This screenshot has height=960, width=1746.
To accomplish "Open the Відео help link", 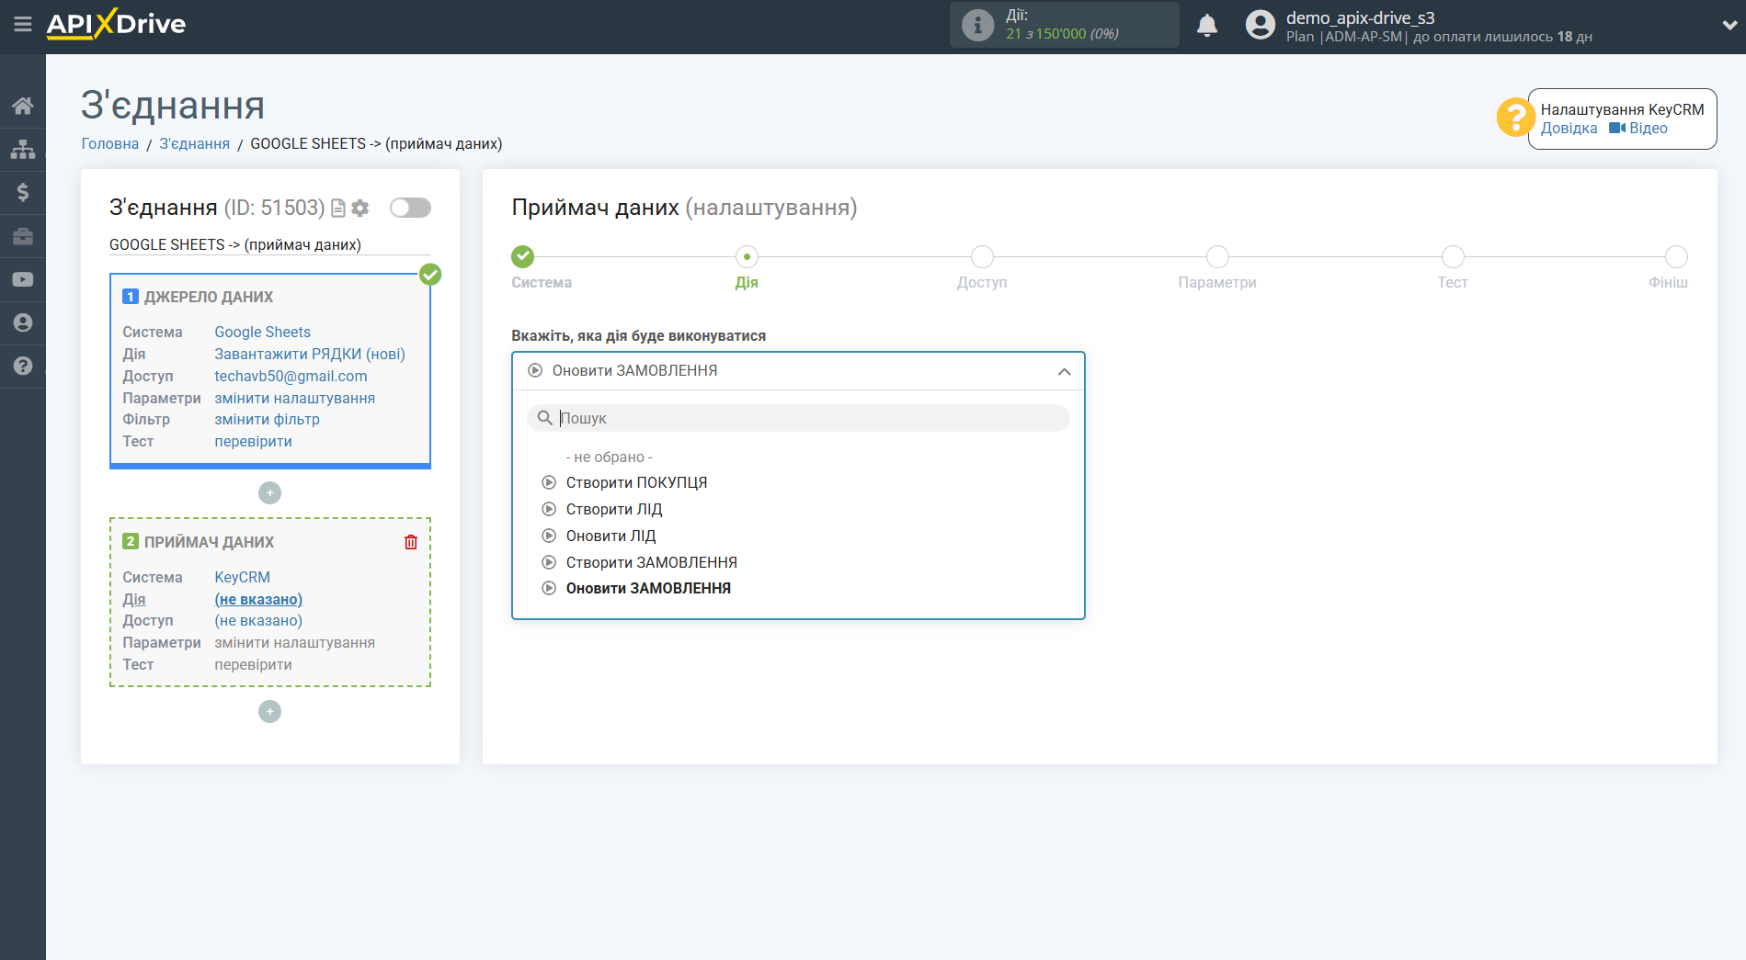I will click(1638, 129).
